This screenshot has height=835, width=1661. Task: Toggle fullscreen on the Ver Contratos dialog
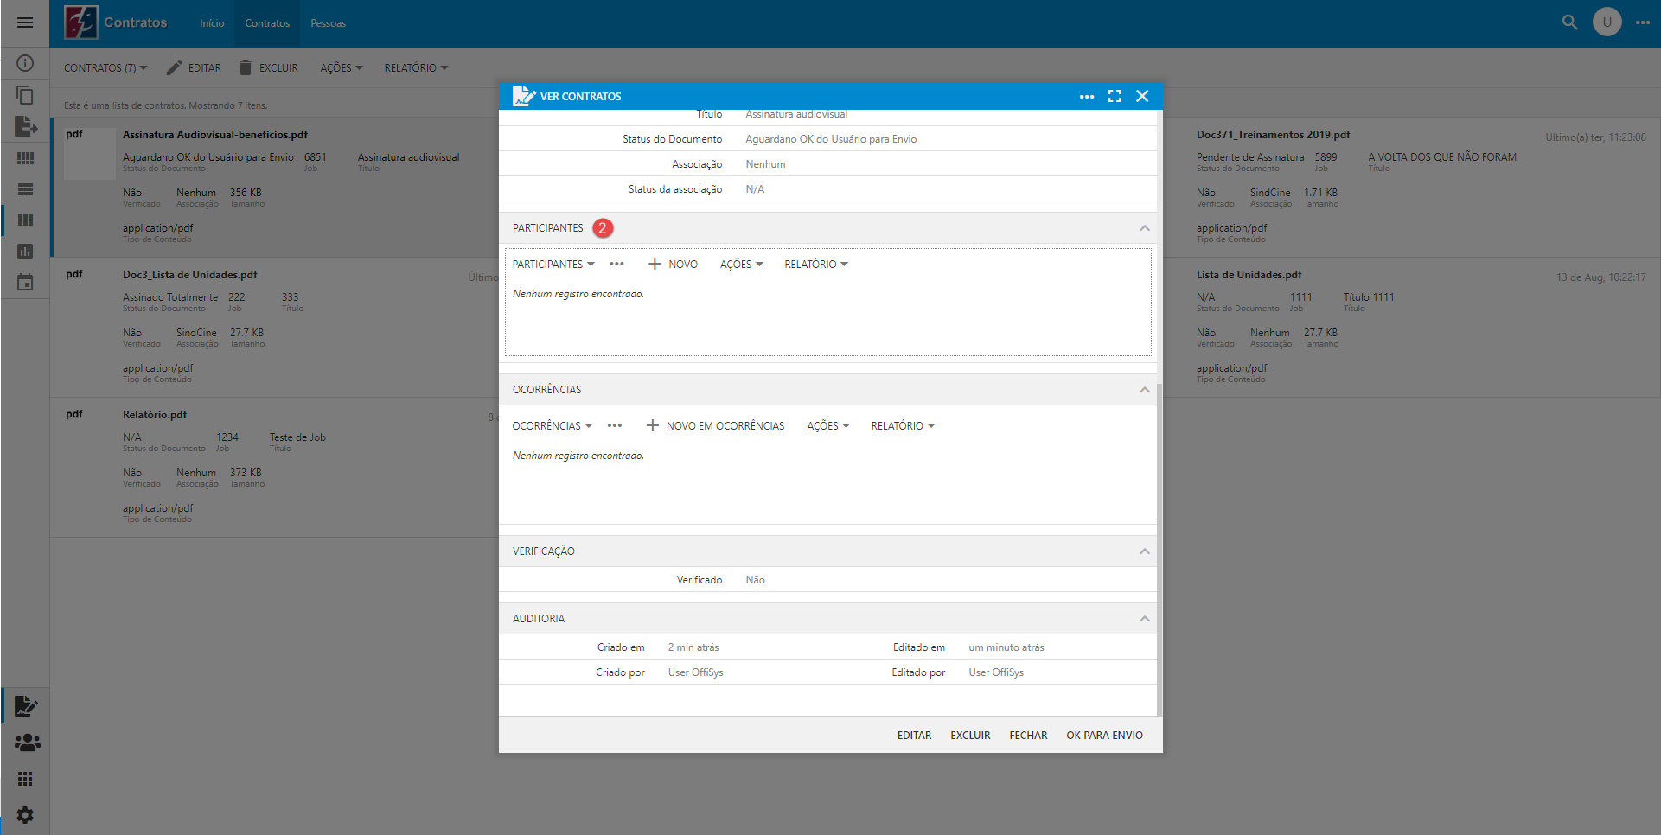pos(1115,96)
